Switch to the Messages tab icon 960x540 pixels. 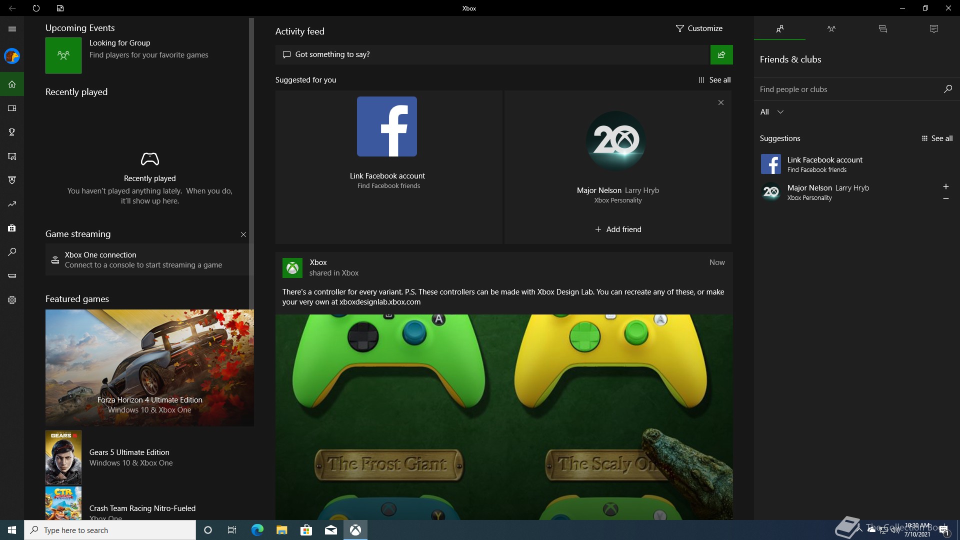[x=882, y=29]
